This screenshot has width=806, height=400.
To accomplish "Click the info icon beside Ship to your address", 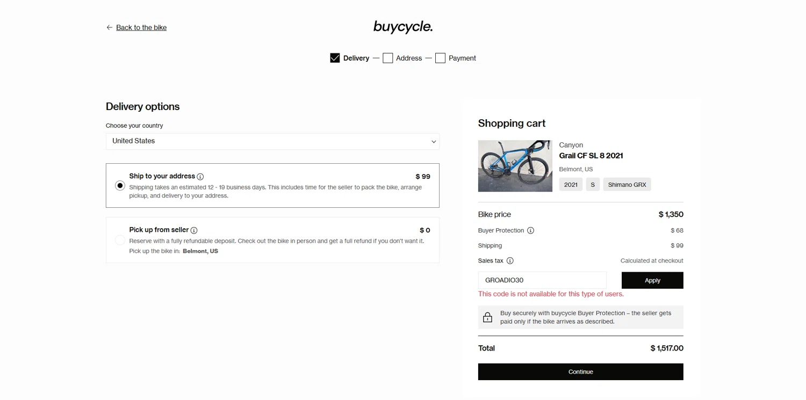I will coord(200,177).
